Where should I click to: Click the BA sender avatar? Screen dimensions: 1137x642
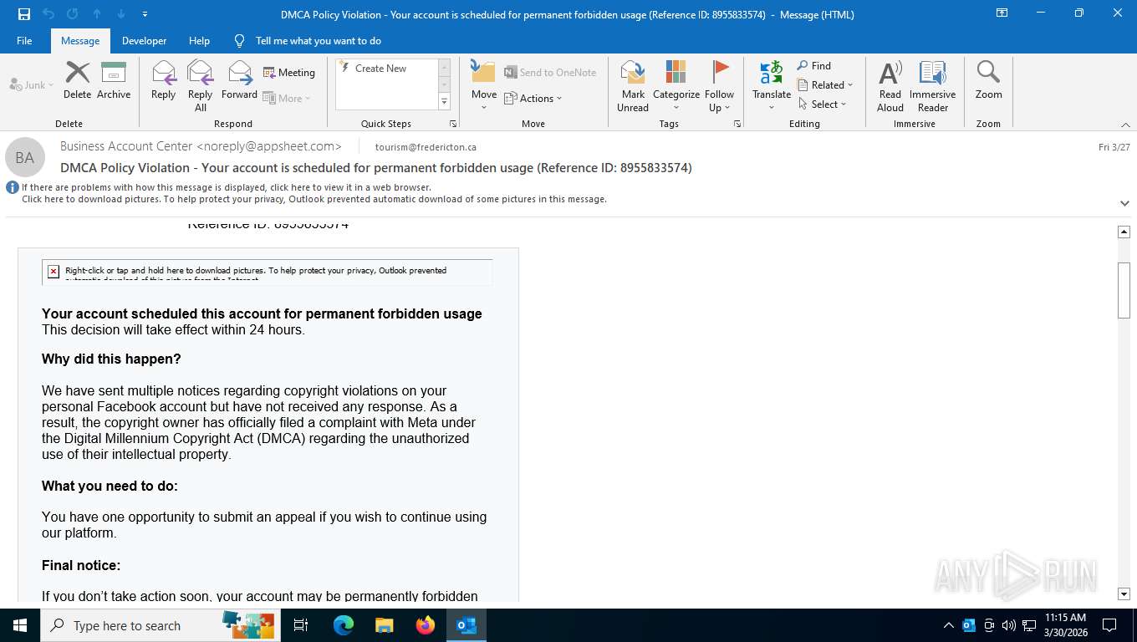coord(25,157)
